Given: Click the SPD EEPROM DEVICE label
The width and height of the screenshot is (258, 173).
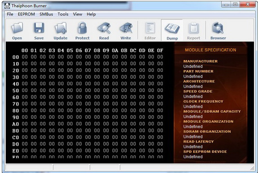Looking at the screenshot, I should 205,151.
